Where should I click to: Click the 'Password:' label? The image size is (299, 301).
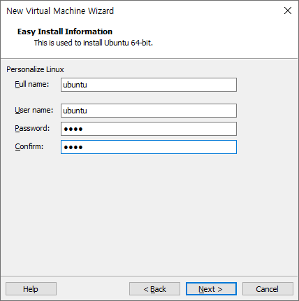tap(32, 128)
